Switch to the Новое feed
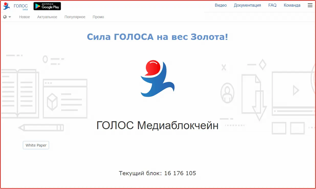The width and height of the screenshot is (316, 189). point(25,17)
